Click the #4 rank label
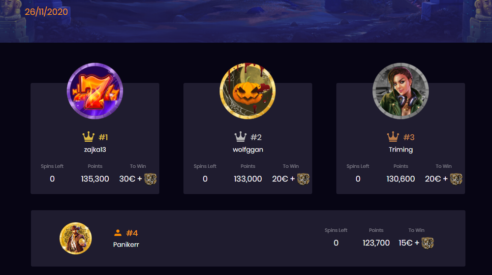The image size is (492, 275). pyautogui.click(x=132, y=233)
